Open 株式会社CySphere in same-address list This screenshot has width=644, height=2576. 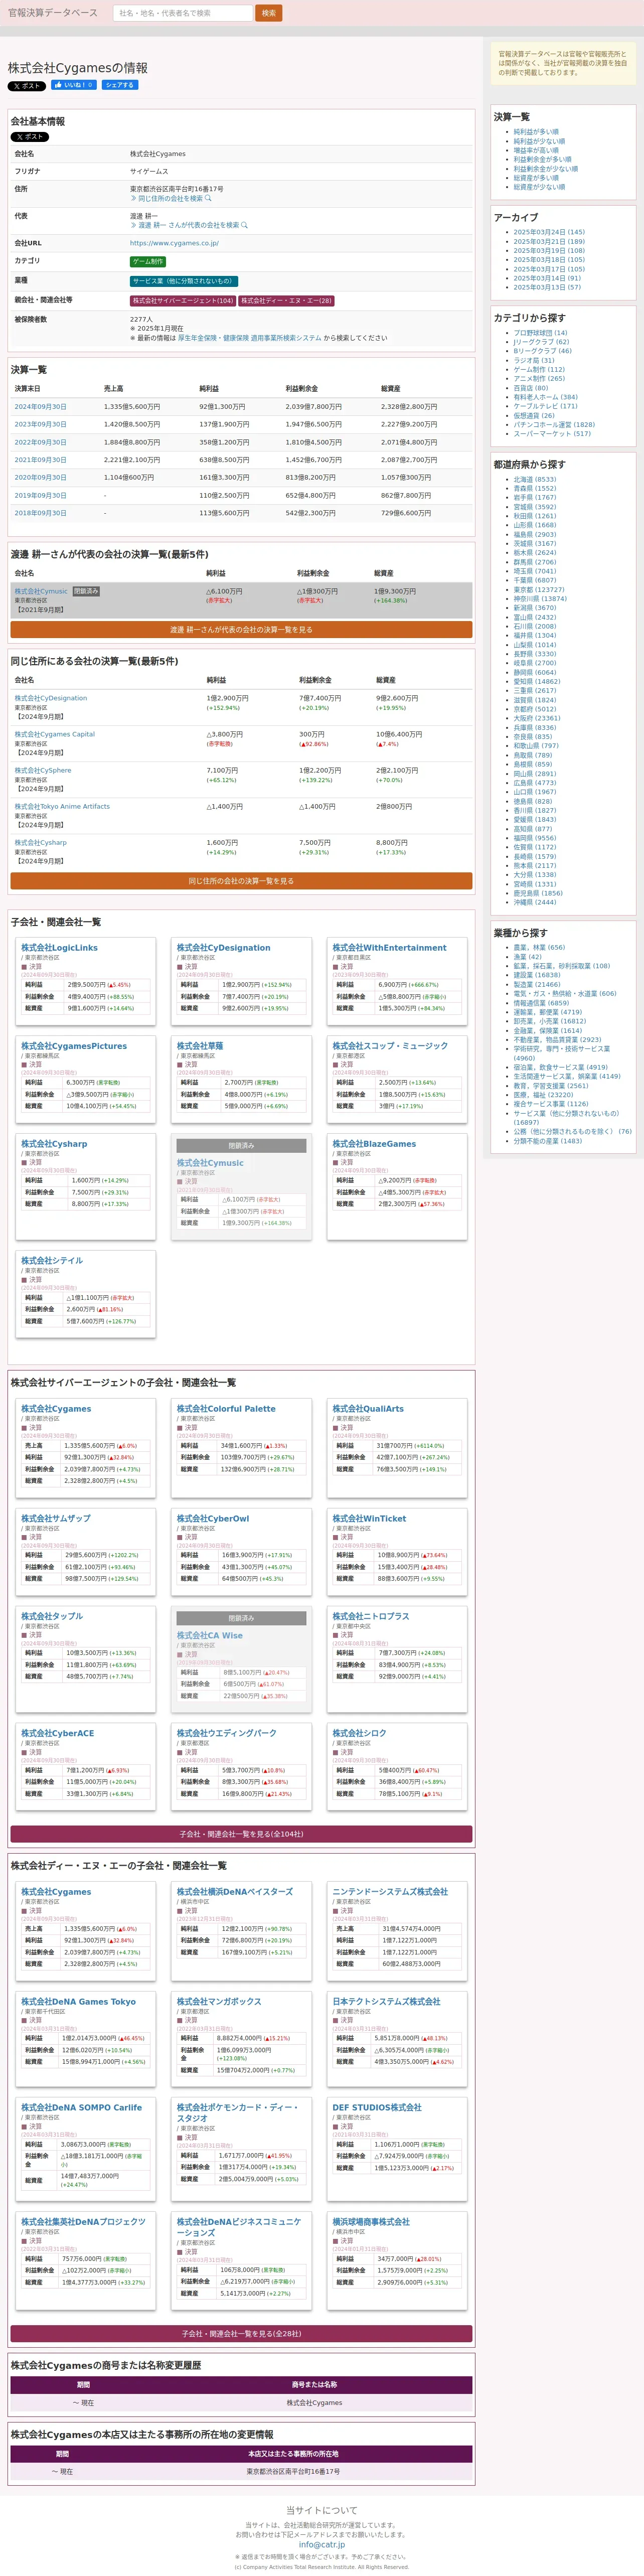click(43, 770)
